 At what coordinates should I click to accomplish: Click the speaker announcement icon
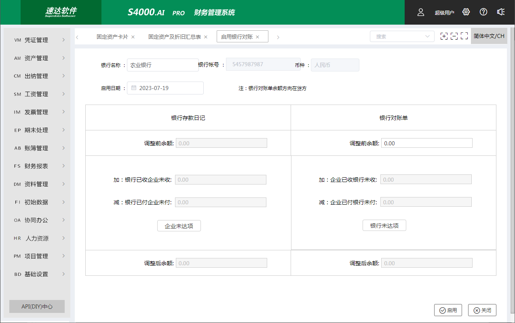501,12
